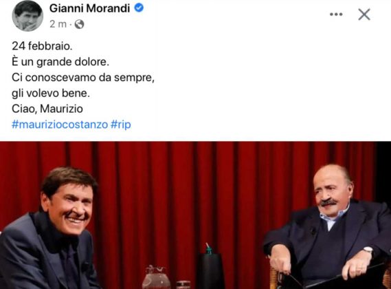
Task: Open the three-dots post options menu
Action: pyautogui.click(x=336, y=14)
